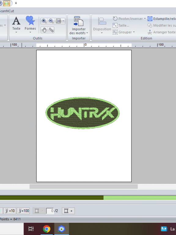This screenshot has height=235, width=176.
Task: Click the Modifier les superpositions label
Action: pos(165,25)
